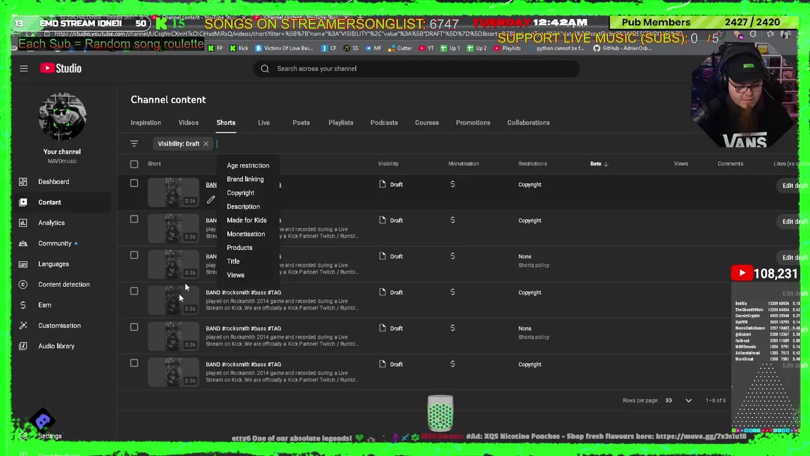
Task: Click the Date sort arrow
Action: (x=606, y=164)
